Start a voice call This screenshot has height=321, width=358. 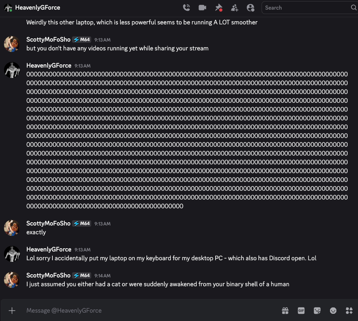coord(186,8)
